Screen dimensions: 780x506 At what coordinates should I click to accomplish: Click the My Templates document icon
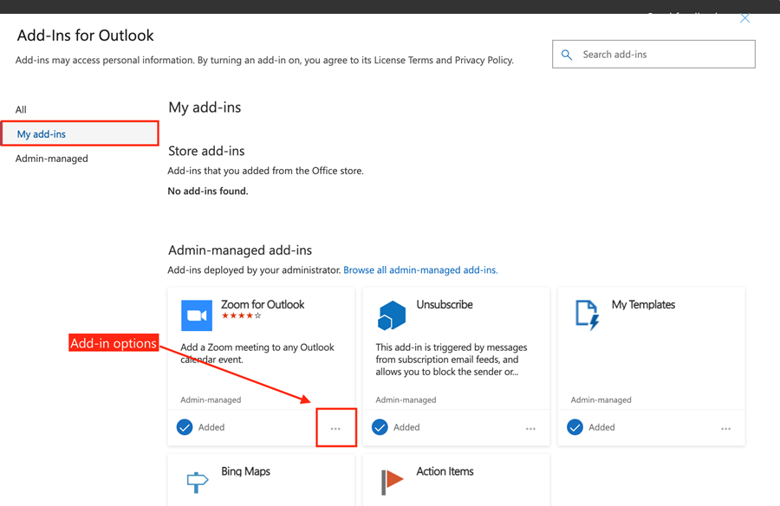587,315
